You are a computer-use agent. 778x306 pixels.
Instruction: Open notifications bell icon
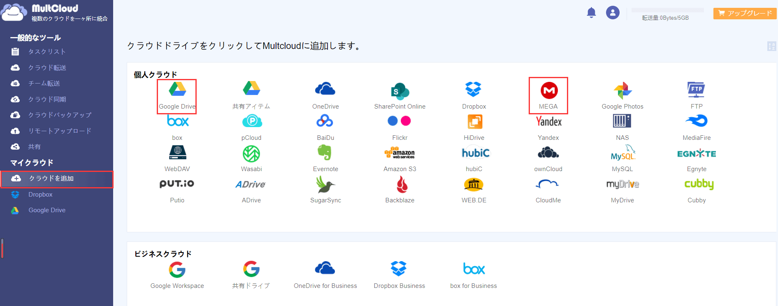(591, 13)
